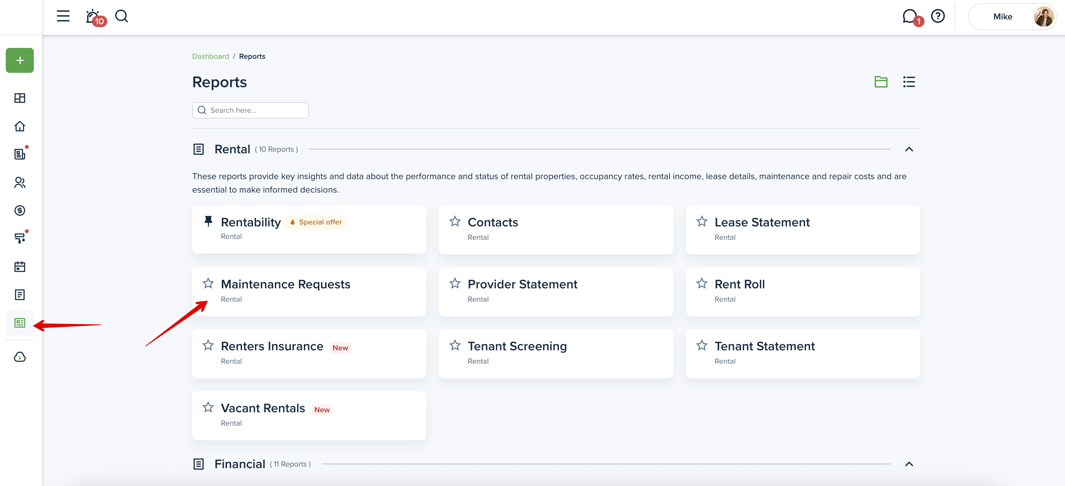Star the Renters Insurance report
The width and height of the screenshot is (1065, 486).
coord(208,346)
